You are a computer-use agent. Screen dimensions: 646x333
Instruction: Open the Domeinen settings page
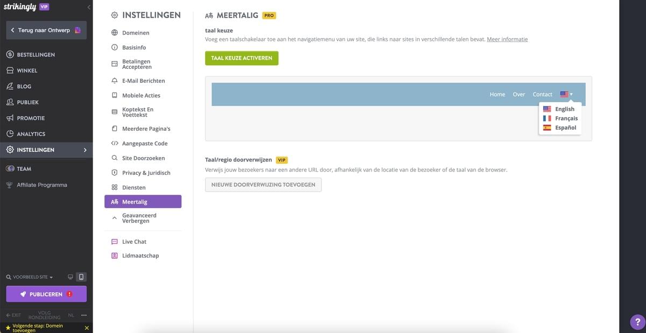coord(138,32)
